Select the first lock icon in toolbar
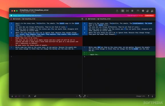This screenshot has height=106, width=165. click(148, 11)
